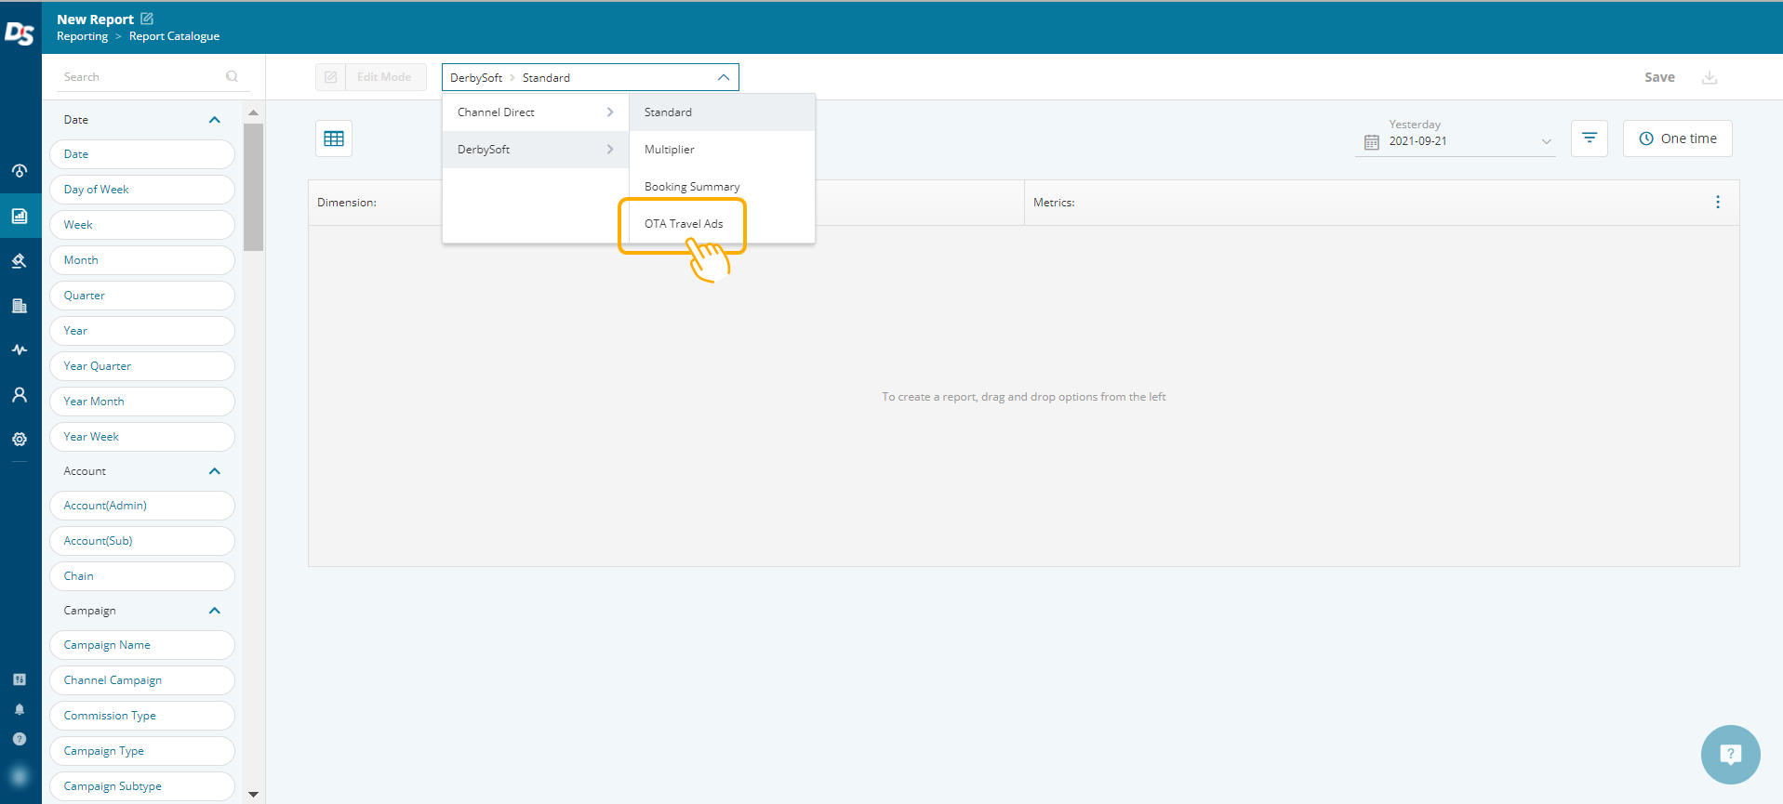
Task: Click the Edit Mode button
Action: click(x=384, y=77)
